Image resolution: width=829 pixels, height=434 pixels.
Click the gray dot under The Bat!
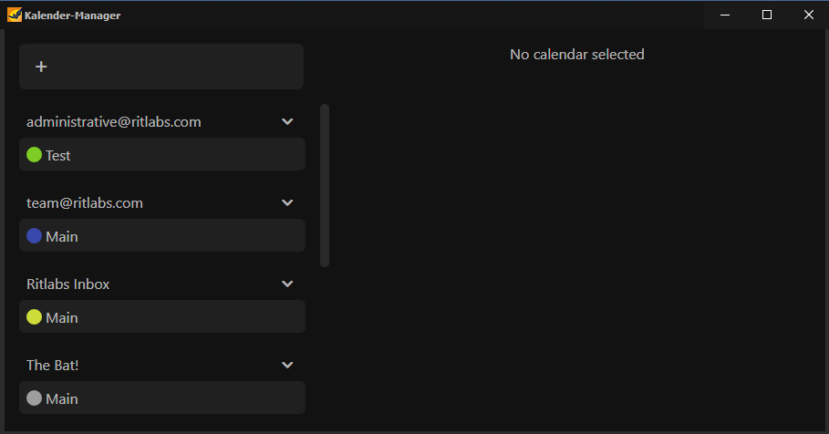[x=35, y=398]
